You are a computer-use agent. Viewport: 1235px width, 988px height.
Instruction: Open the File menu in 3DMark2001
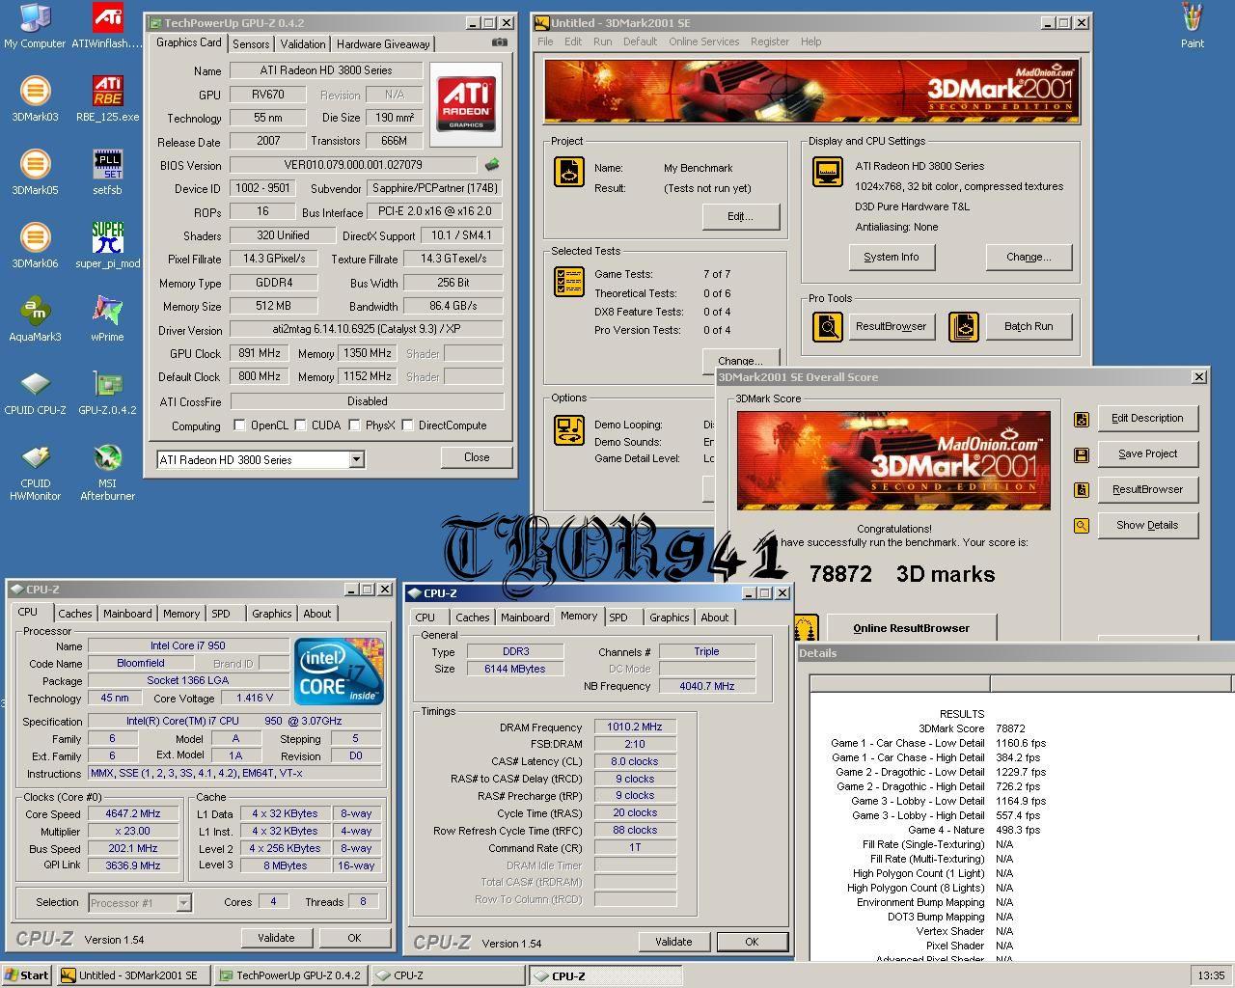545,41
